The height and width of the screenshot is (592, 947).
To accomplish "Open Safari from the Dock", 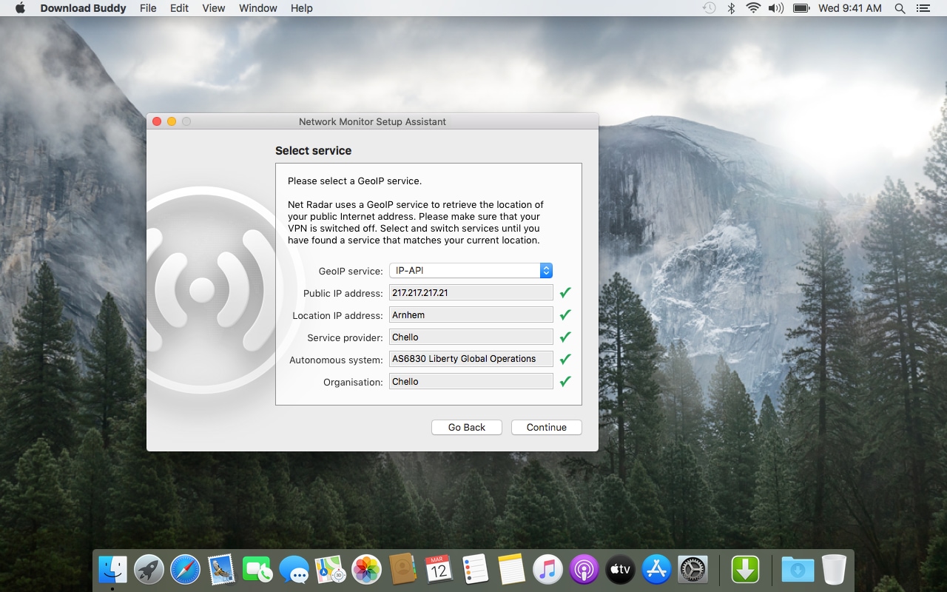I will pyautogui.click(x=185, y=570).
